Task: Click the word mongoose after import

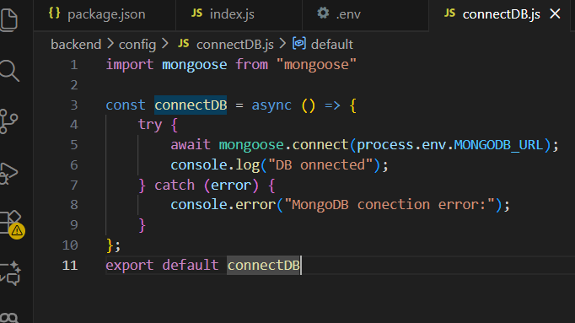Action: coord(195,65)
